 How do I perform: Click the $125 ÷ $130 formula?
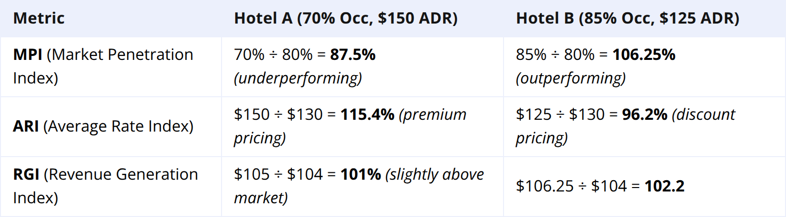[560, 114]
